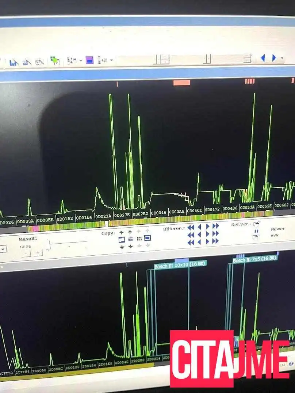
Task: Click the Newer label beside Ref.Ver.
Action: tap(278, 229)
